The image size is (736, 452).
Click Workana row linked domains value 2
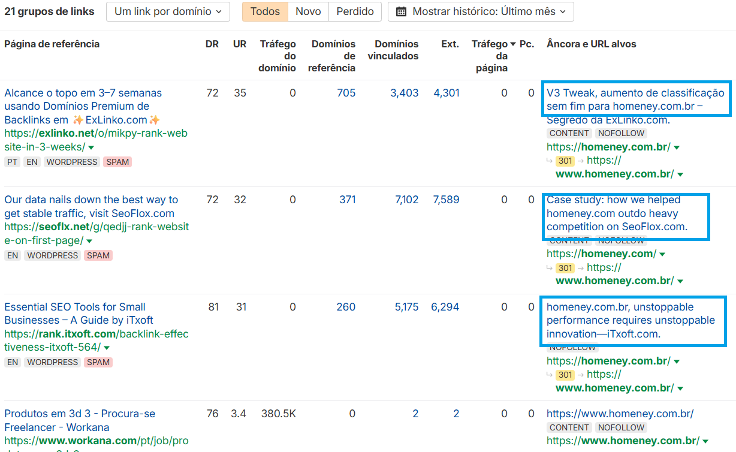click(x=415, y=414)
